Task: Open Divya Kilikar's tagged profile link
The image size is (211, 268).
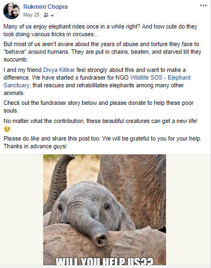Action: click(59, 70)
